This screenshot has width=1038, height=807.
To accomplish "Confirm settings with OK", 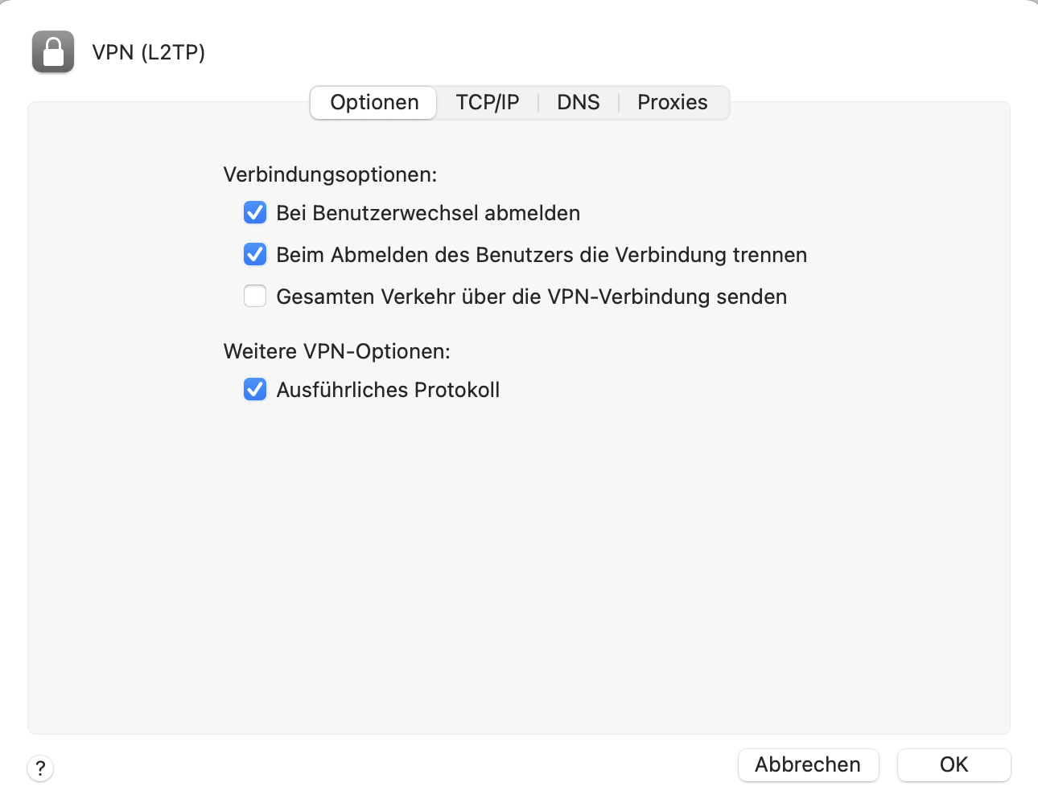I will [x=954, y=764].
